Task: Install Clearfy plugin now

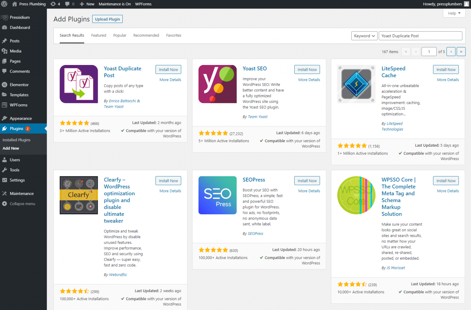Action: click(x=168, y=181)
